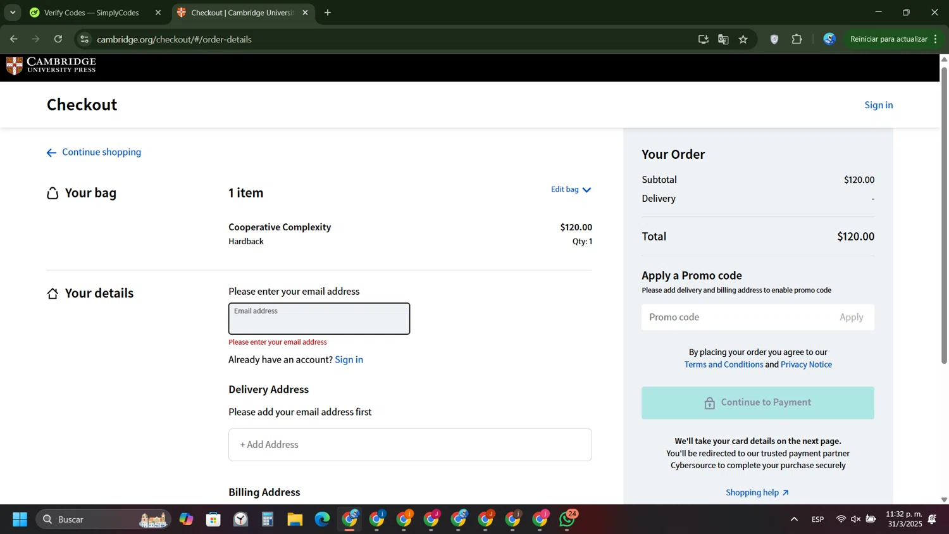Open Windows Start menu
The width and height of the screenshot is (949, 534).
20,519
